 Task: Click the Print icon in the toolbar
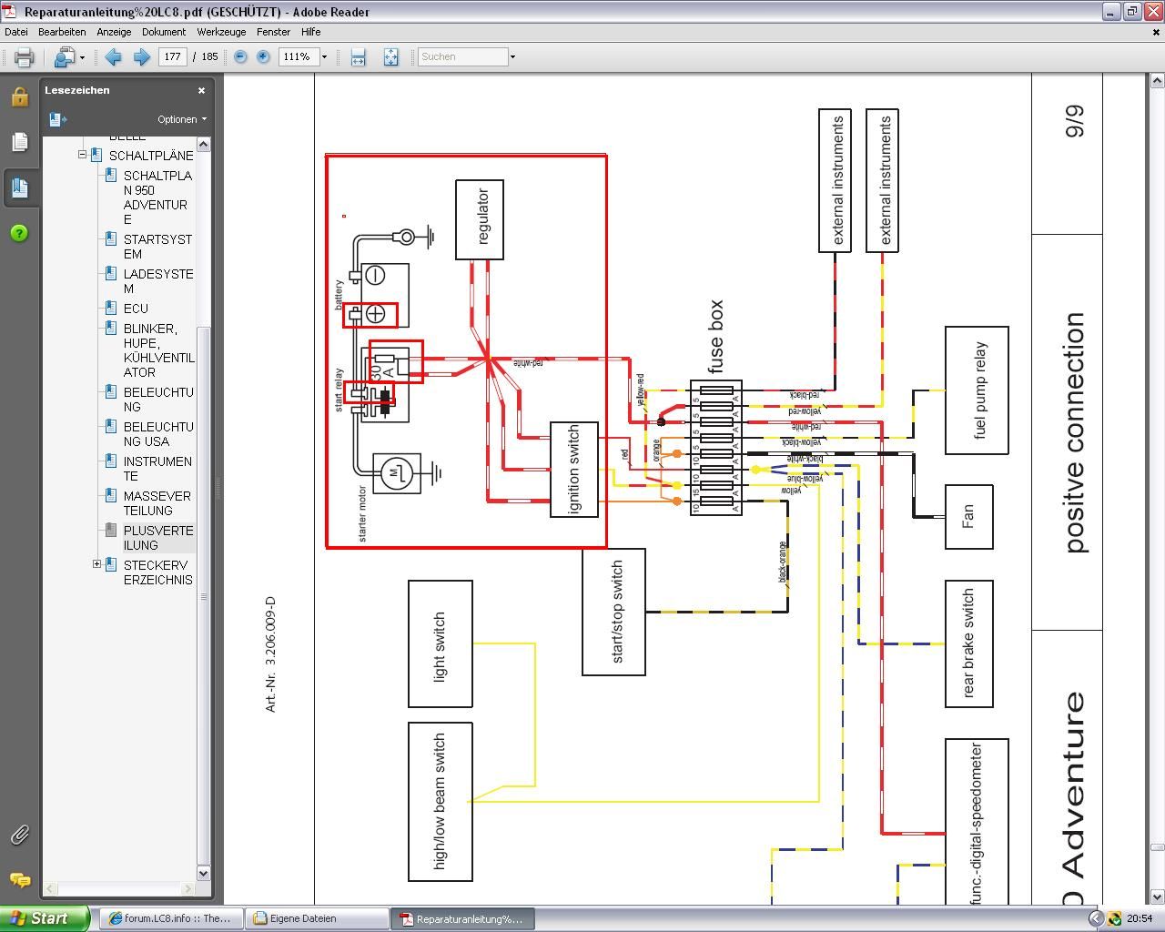click(24, 56)
